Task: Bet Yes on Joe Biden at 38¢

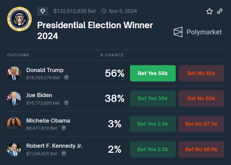Action: [x=153, y=98]
